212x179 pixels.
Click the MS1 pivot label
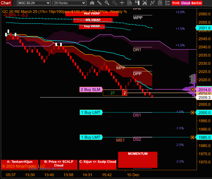[120, 140]
